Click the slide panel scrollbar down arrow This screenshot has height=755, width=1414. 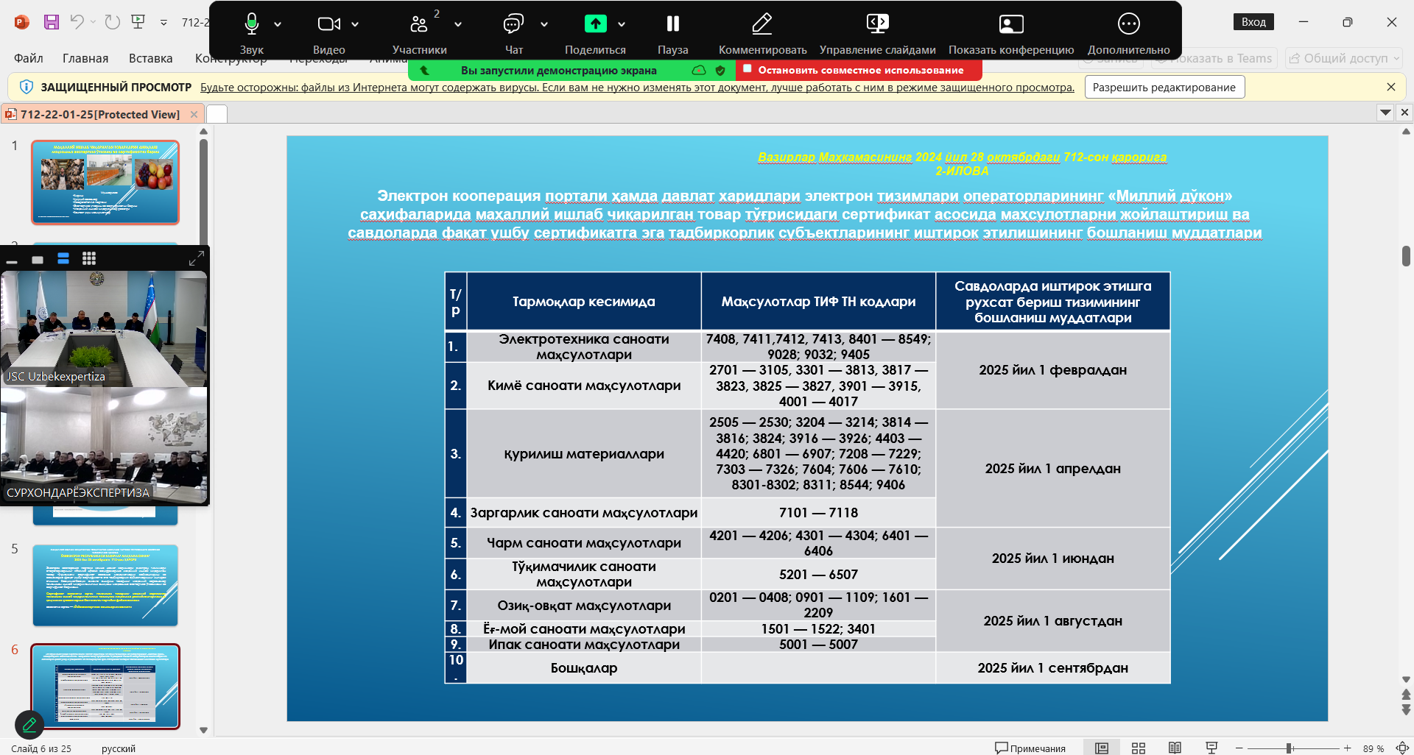[x=203, y=730]
